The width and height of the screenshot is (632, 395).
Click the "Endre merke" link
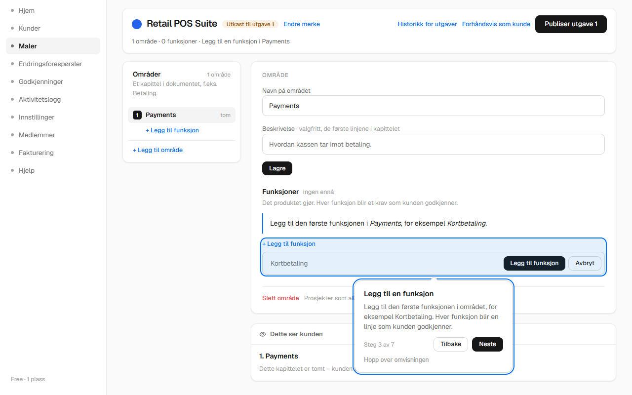point(302,24)
